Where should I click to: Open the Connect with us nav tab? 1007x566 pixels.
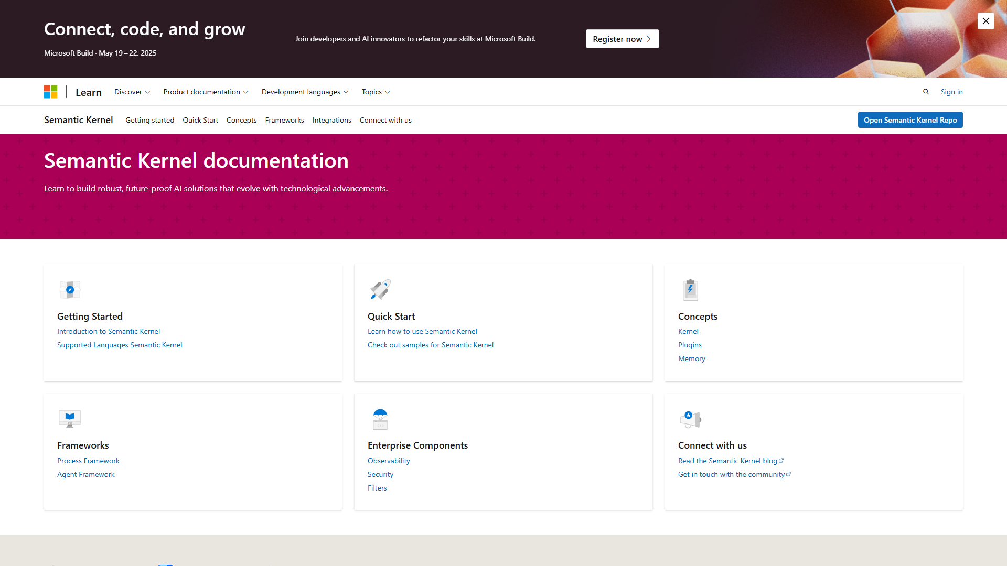tap(385, 120)
